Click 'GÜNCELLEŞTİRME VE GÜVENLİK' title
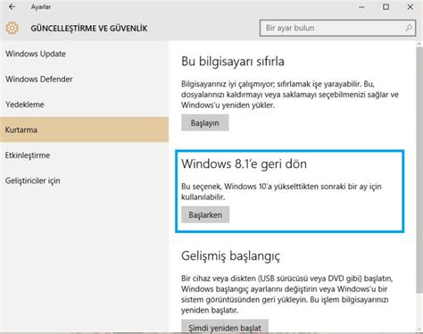This screenshot has height=334, width=423. (x=89, y=29)
